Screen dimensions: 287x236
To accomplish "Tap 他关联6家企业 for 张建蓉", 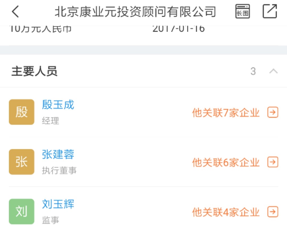I will point(226,163).
